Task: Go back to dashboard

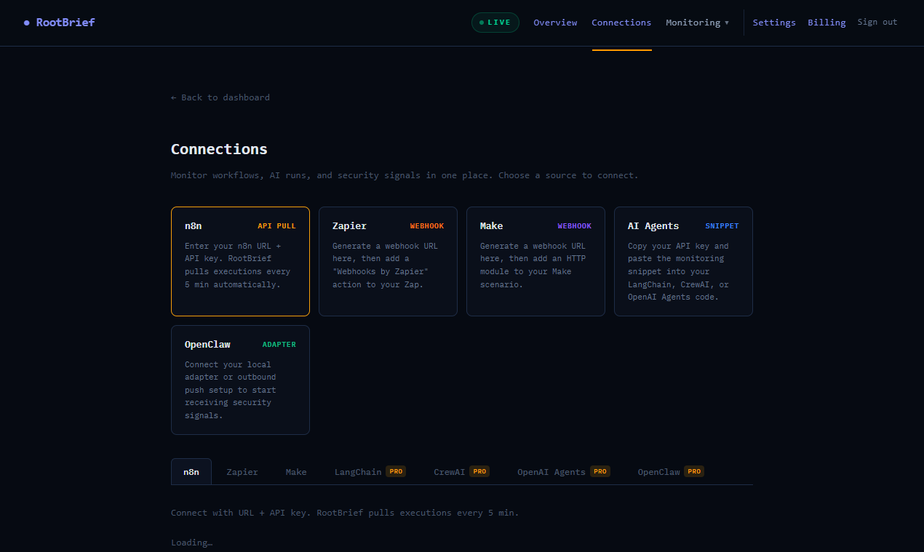Action: coord(220,97)
